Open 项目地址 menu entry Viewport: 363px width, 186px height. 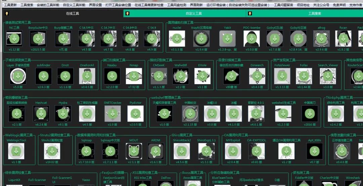(303, 5)
